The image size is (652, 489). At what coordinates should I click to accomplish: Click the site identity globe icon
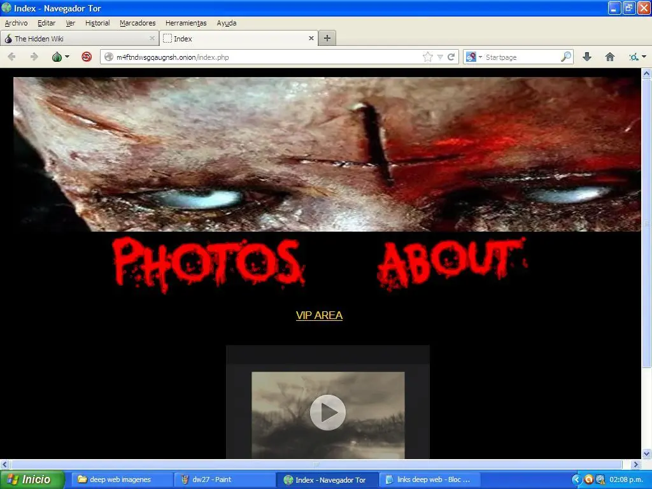(109, 57)
